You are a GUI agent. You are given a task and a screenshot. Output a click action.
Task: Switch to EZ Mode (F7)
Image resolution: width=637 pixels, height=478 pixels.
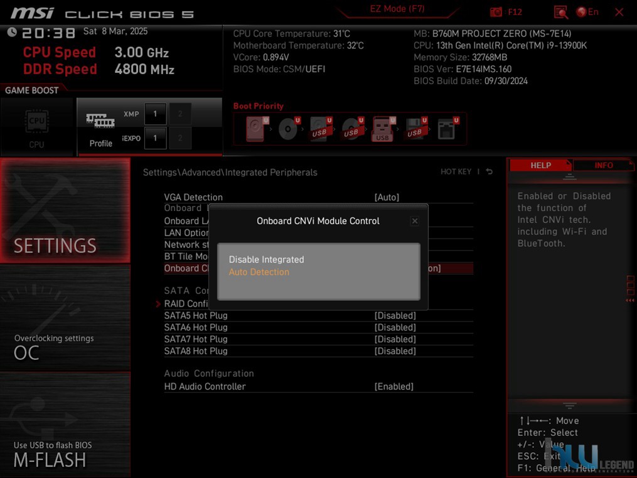coord(397,9)
